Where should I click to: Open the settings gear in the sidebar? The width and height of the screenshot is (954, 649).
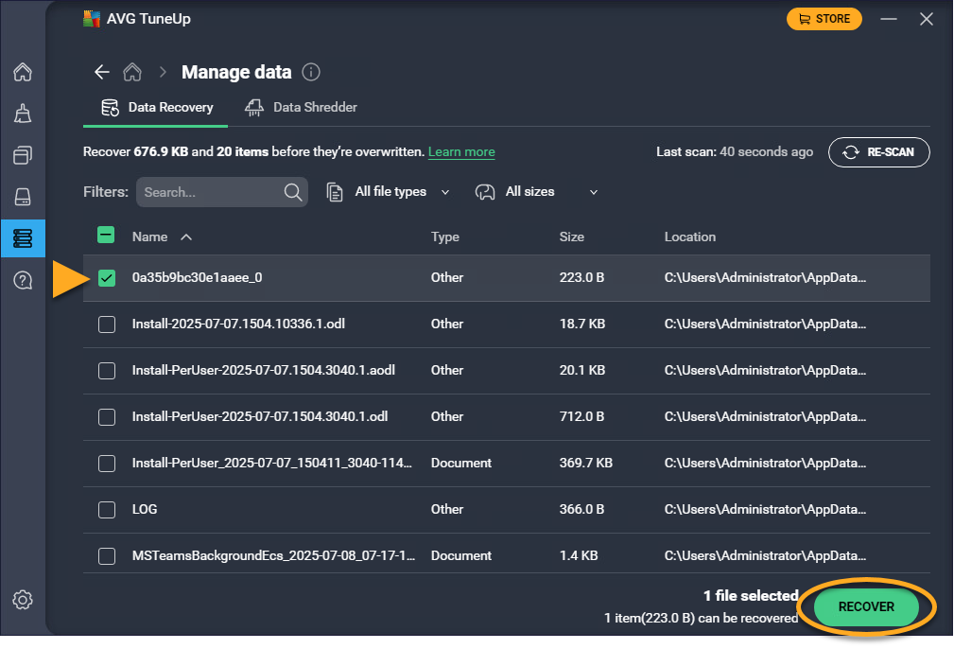(23, 600)
